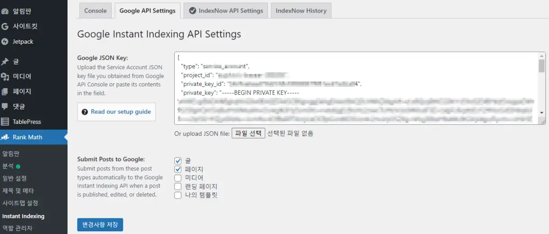
Task: Select the Google API Settings tab
Action: pyautogui.click(x=147, y=11)
